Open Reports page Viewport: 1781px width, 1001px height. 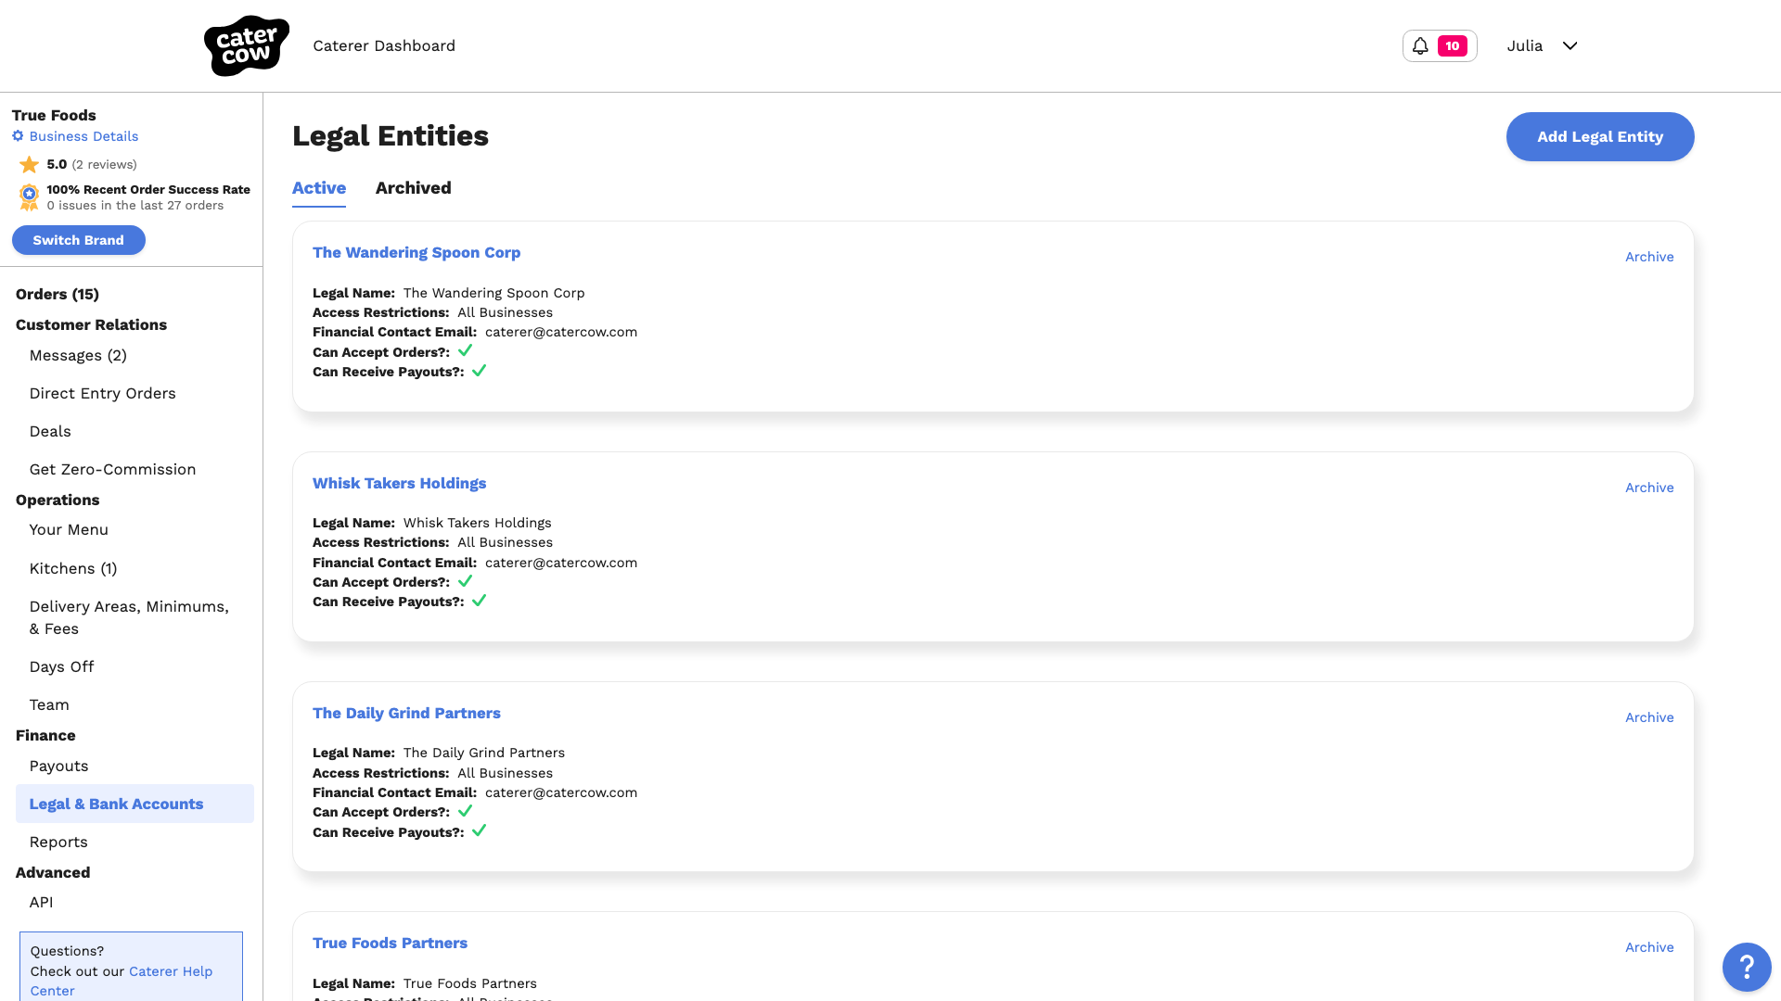click(58, 842)
